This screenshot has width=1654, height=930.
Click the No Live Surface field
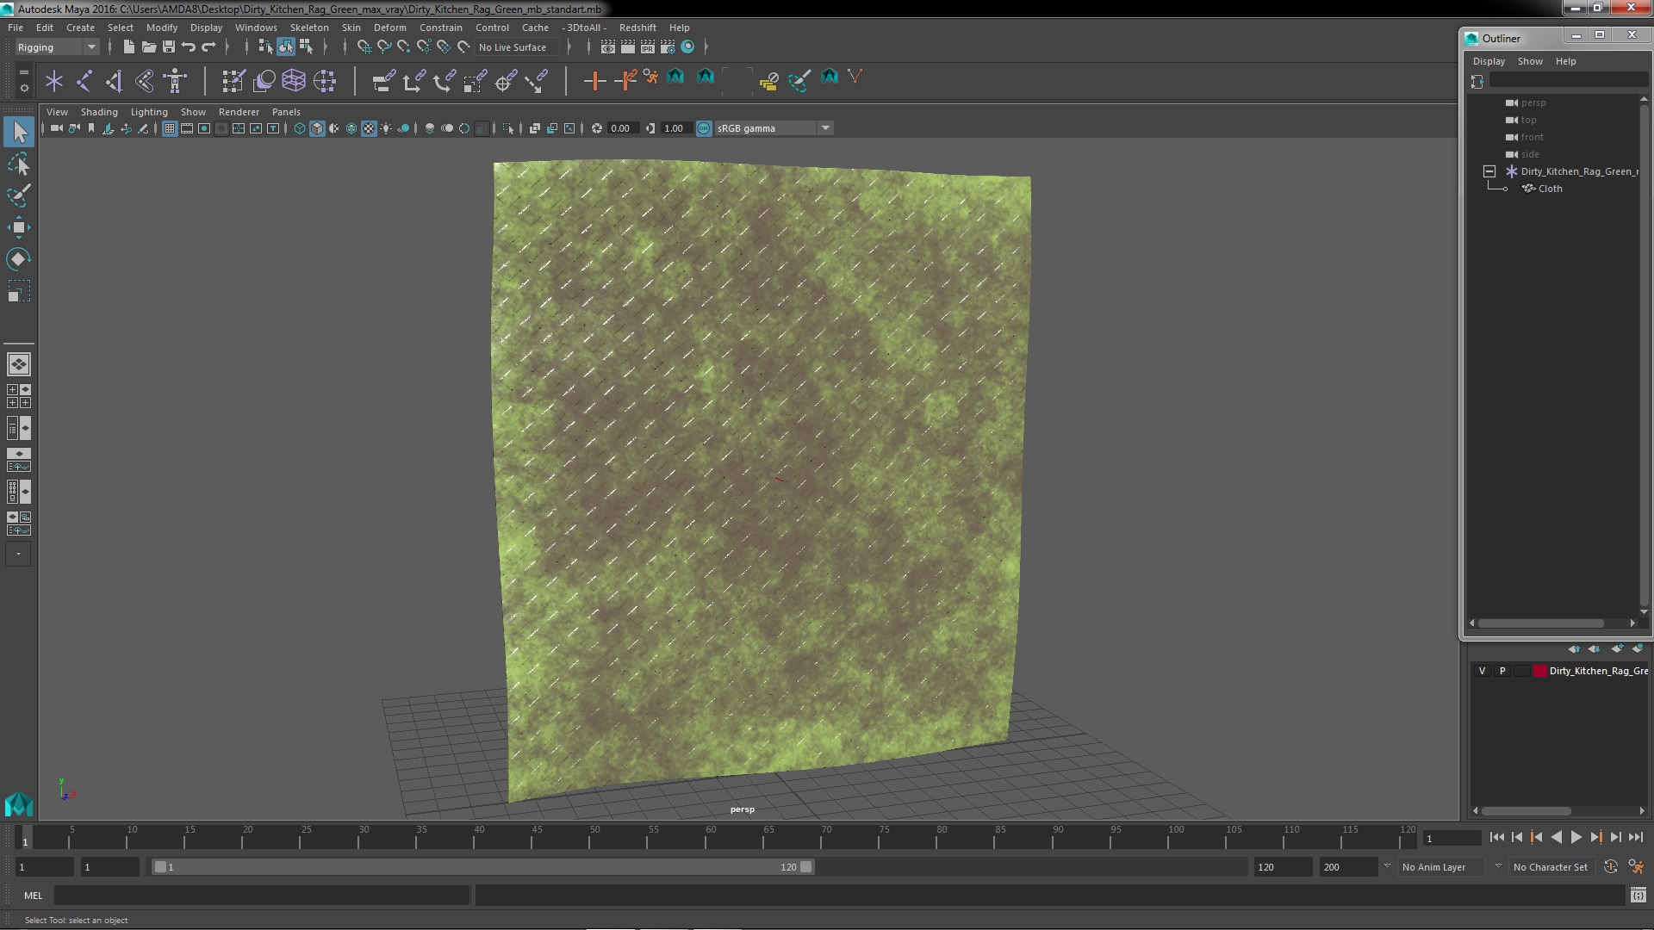tap(517, 47)
